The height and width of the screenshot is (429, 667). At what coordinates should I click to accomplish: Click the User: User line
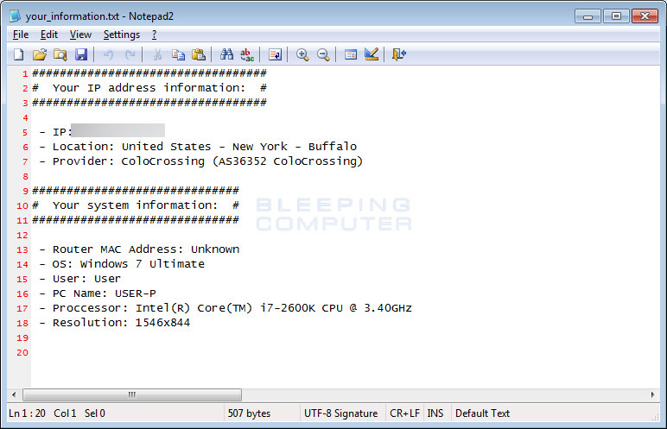80,279
